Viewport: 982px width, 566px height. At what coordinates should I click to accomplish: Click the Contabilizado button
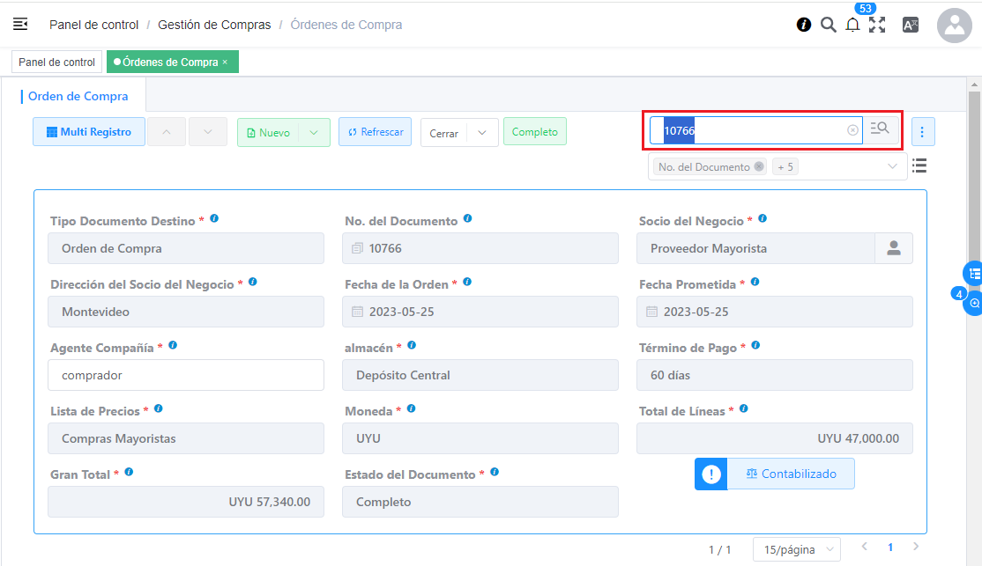[x=790, y=474]
